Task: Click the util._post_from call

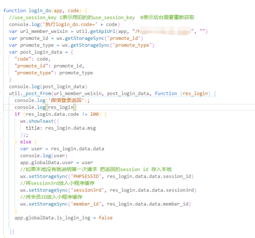Action: [30, 94]
